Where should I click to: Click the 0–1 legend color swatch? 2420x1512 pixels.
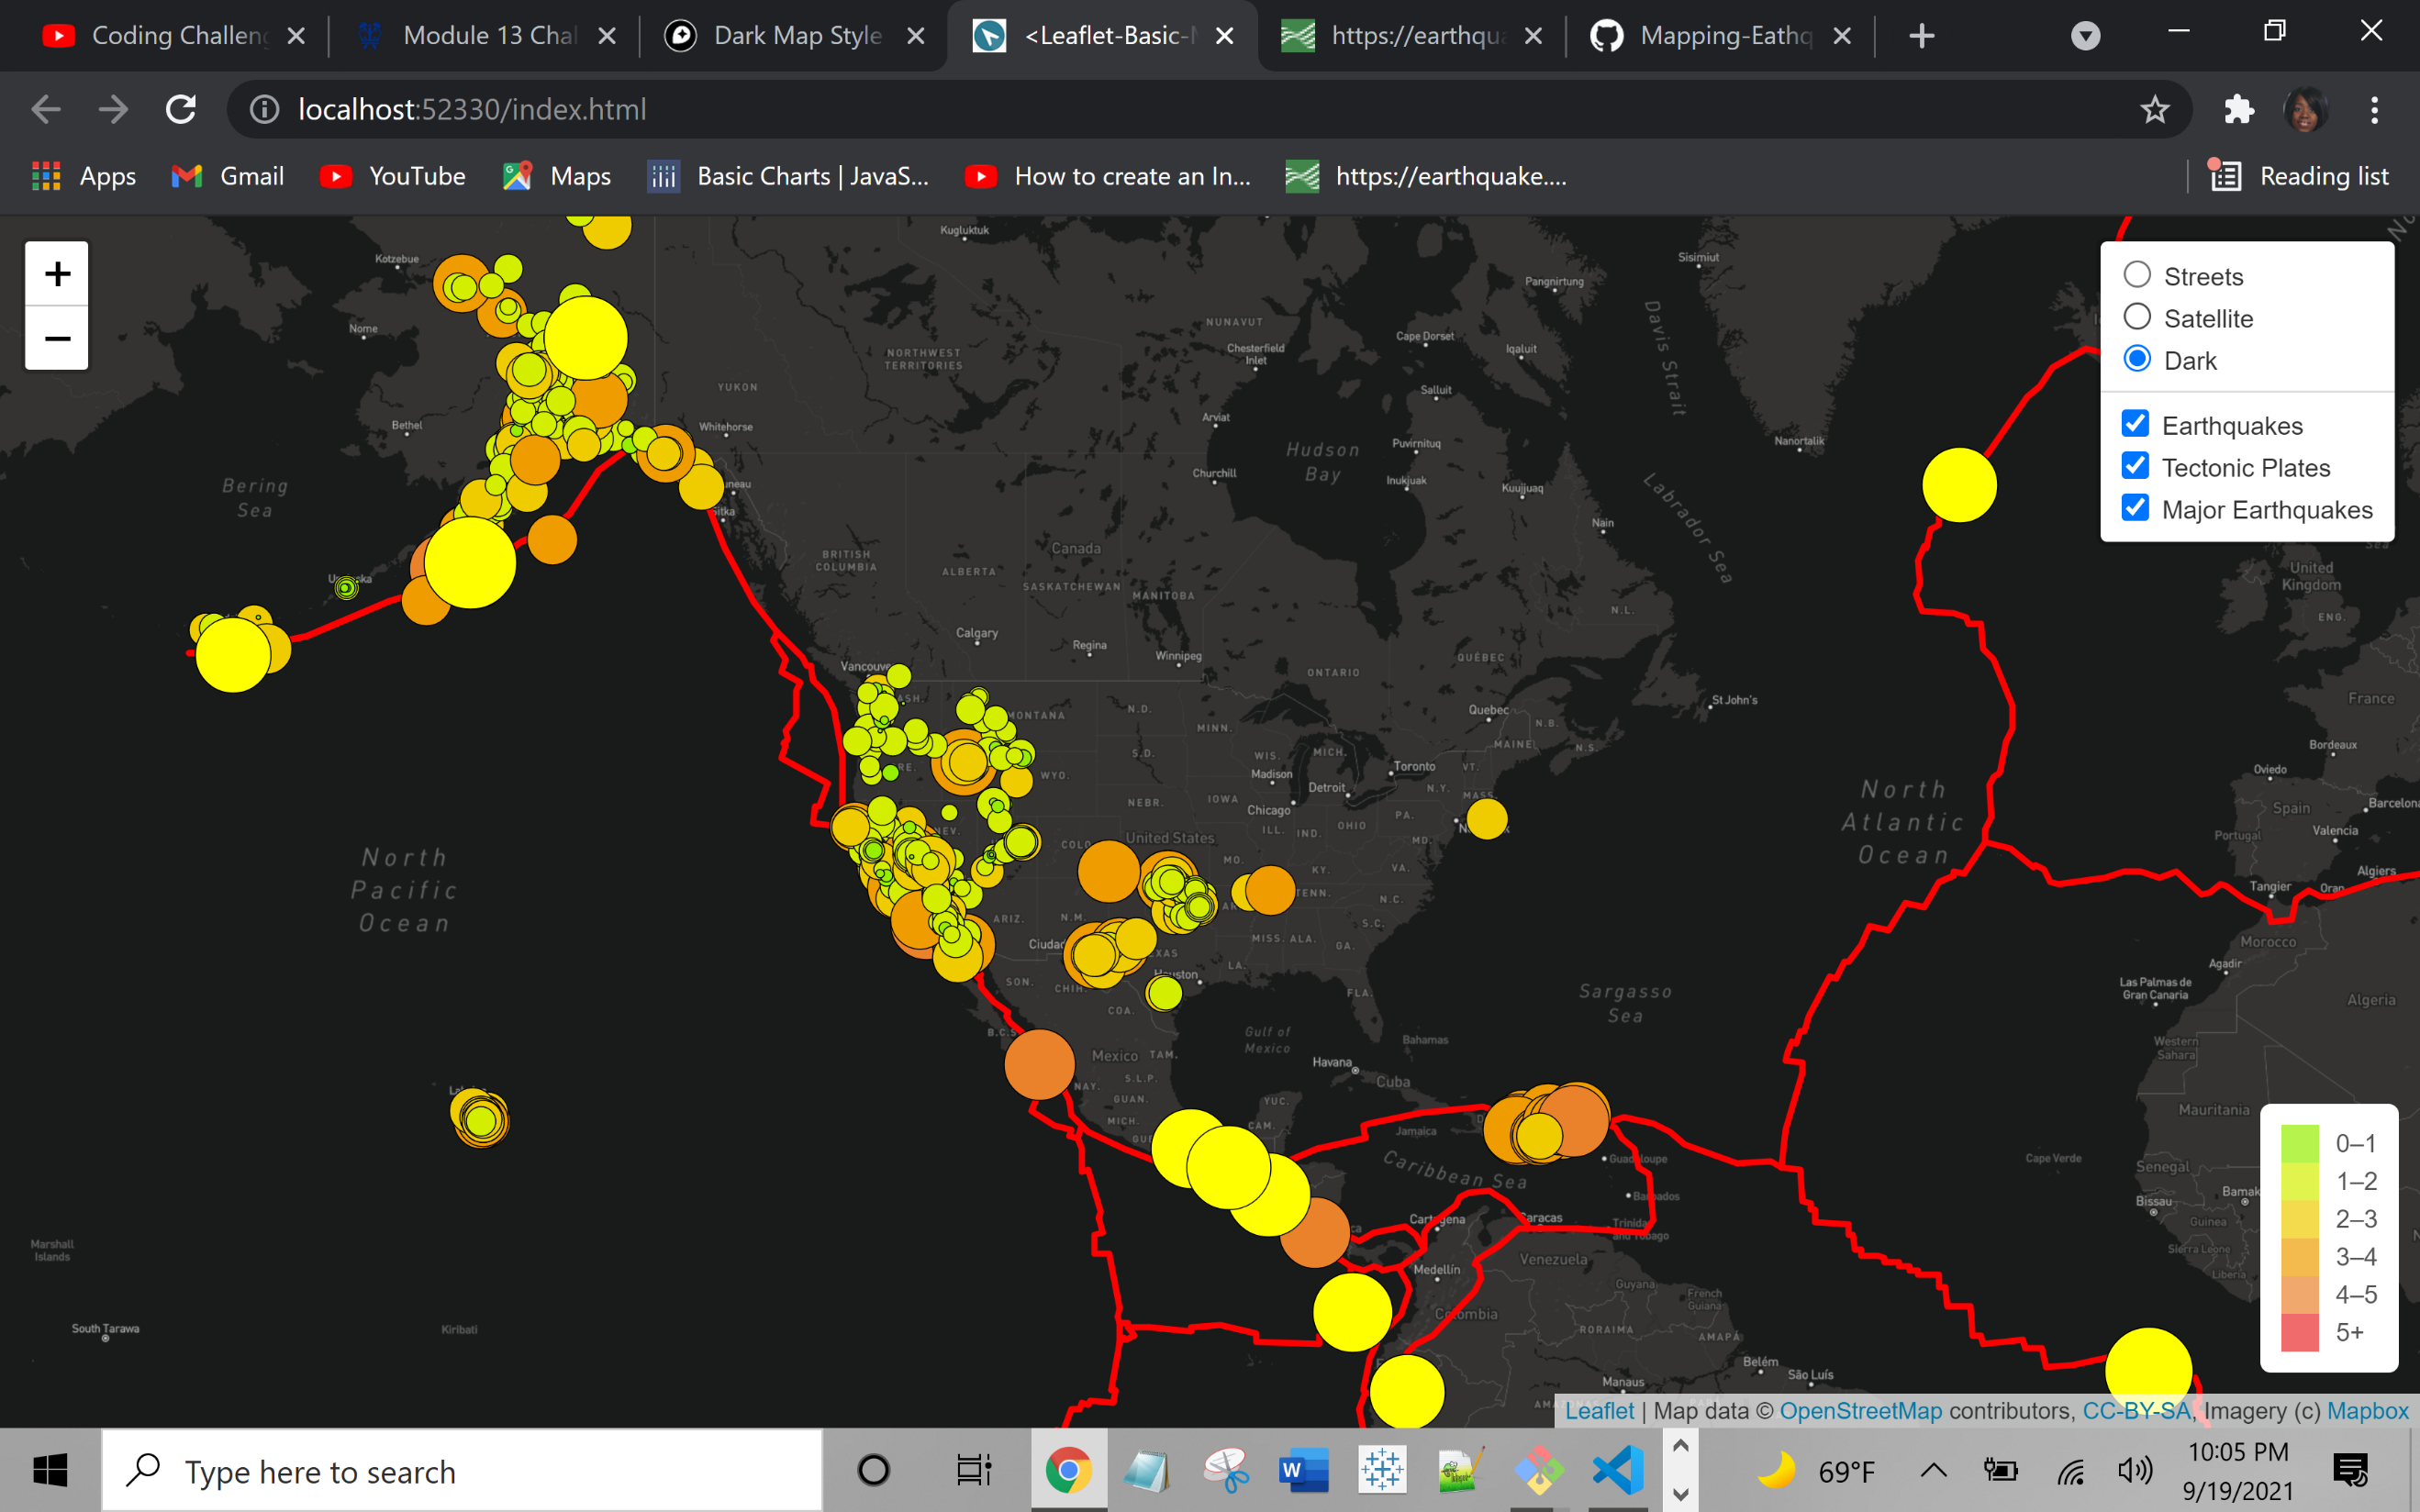pos(2300,1143)
